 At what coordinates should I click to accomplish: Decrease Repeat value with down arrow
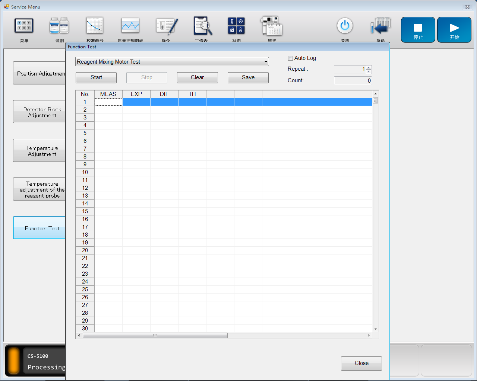point(369,71)
